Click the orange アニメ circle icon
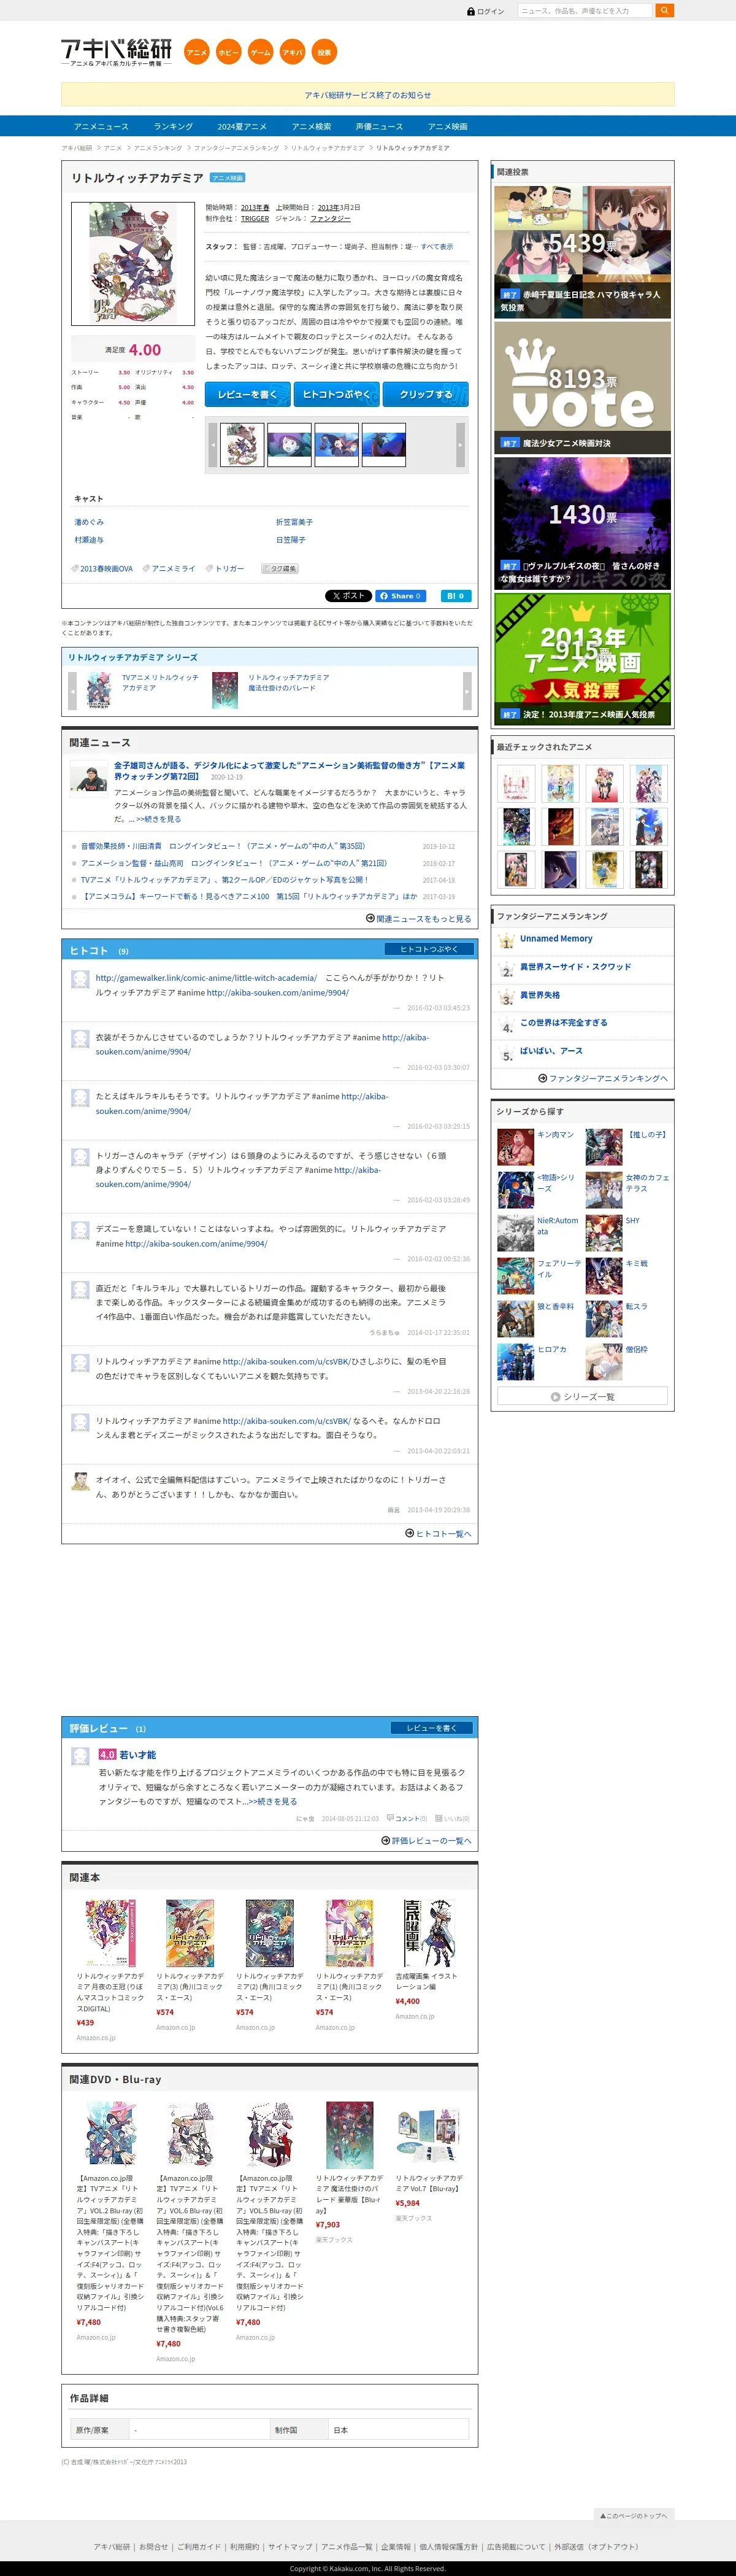Image resolution: width=736 pixels, height=2576 pixels. coord(197,52)
